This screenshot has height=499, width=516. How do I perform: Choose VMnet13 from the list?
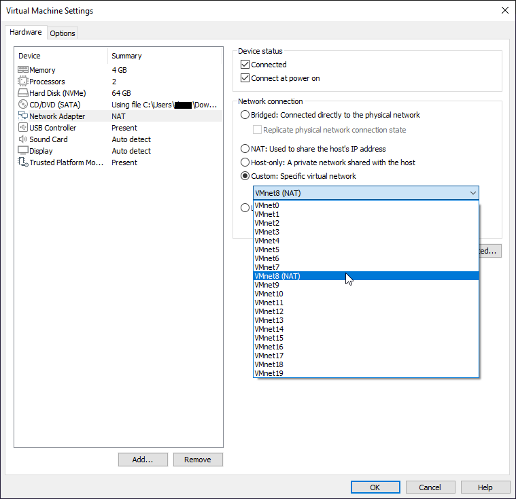click(366, 320)
